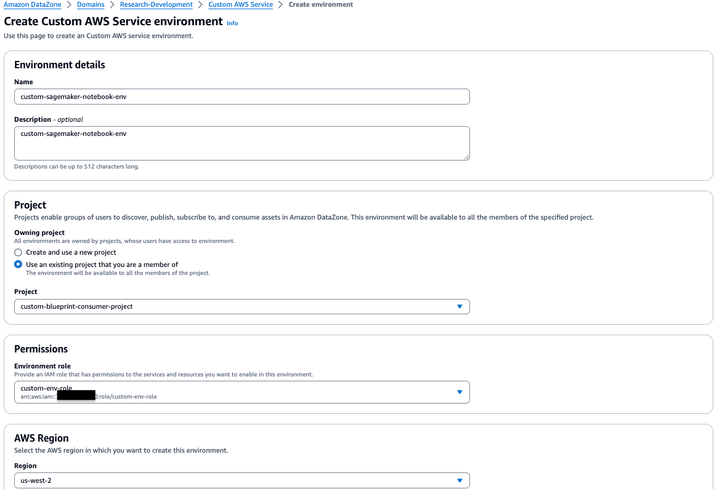Click the Info link beside page title
717x489 pixels.
tap(232, 23)
